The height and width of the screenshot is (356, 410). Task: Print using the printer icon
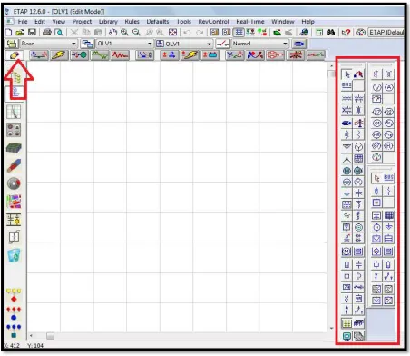coord(47,32)
